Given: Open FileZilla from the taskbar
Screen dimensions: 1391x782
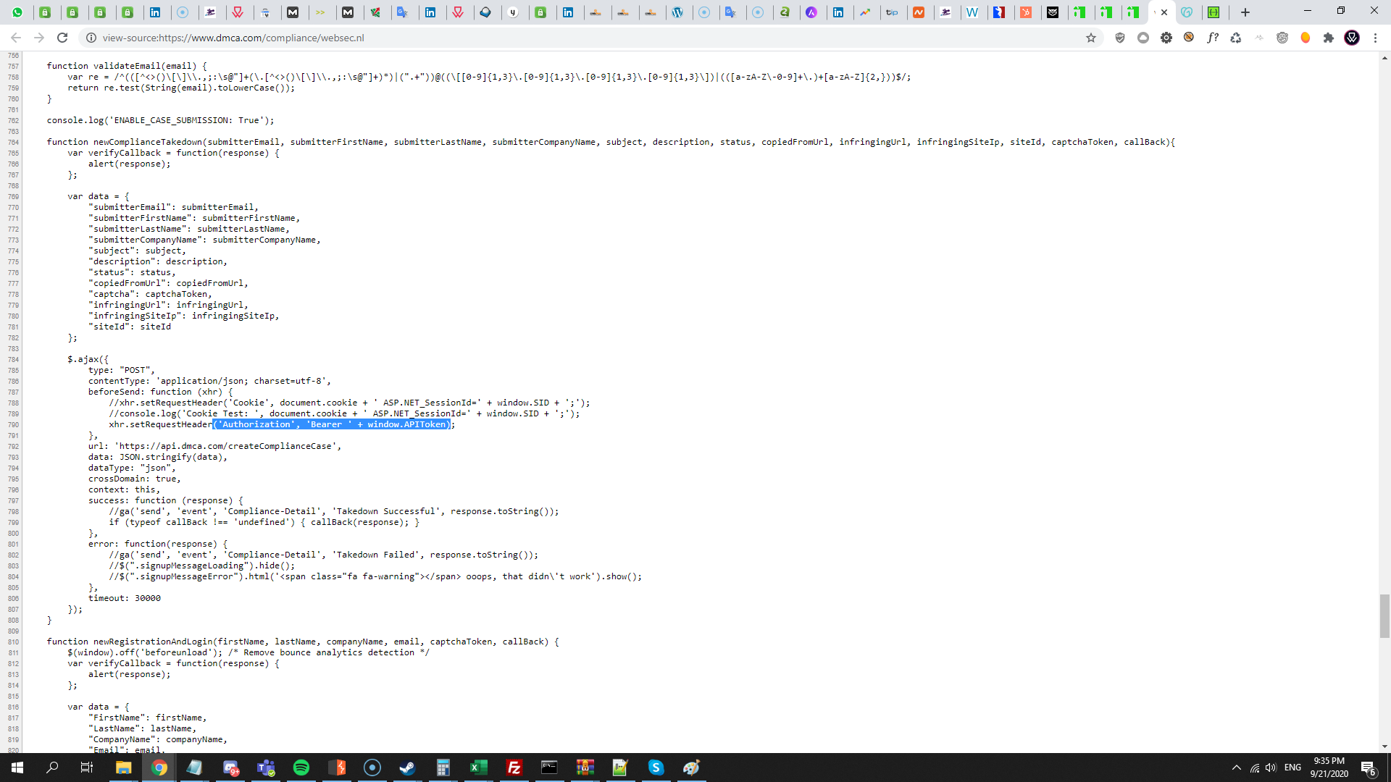Looking at the screenshot, I should click(x=514, y=768).
